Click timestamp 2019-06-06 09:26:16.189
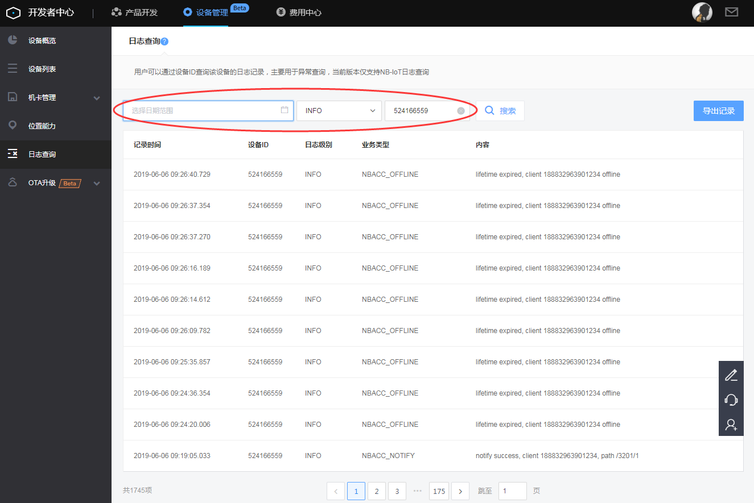This screenshot has height=503, width=754. click(x=172, y=268)
